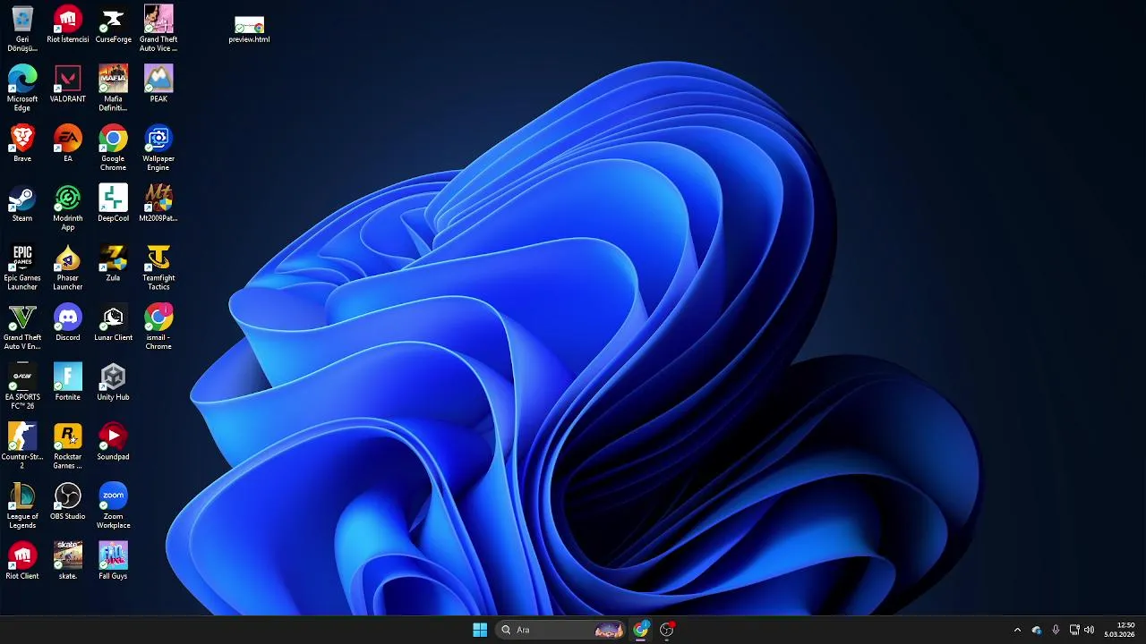Select the Google Chrome desktop shortcut
Viewport: 1146px width, 644px height.
coord(113,148)
